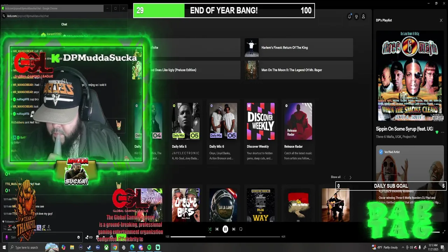
Task: Open the WAY album cover
Action: (261, 205)
